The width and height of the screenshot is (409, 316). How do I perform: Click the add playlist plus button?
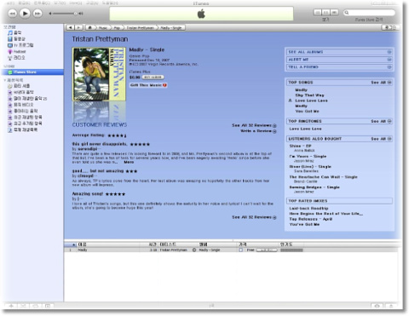point(11,306)
